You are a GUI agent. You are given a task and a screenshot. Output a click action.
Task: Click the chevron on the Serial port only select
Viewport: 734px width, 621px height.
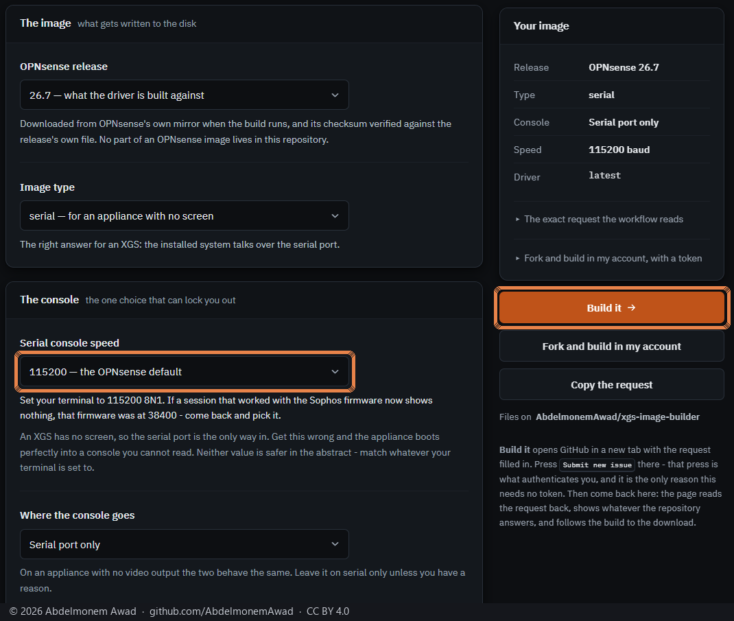[335, 544]
